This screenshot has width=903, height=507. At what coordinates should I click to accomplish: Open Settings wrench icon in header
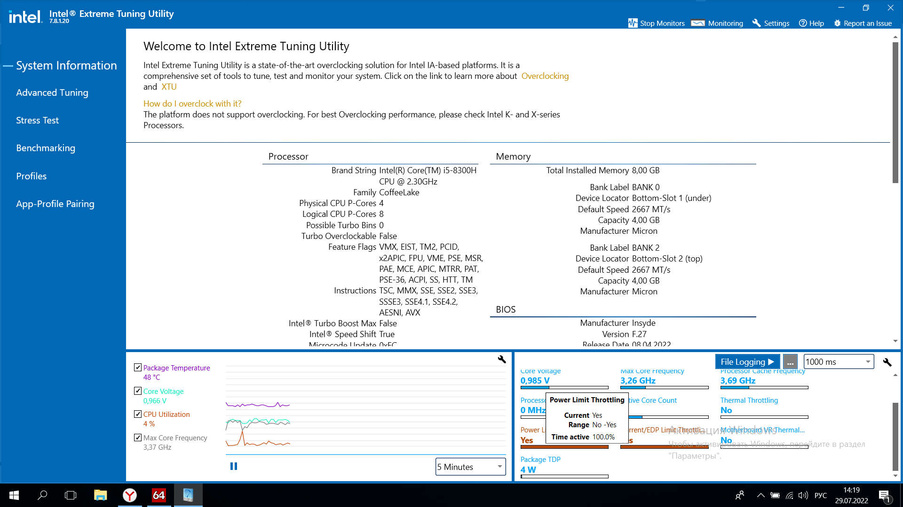(756, 23)
